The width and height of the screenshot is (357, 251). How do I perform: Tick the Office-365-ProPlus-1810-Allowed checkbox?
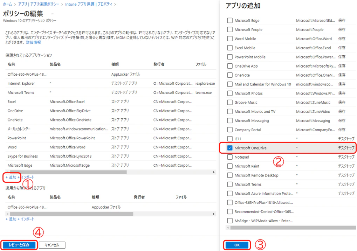(x=230, y=203)
